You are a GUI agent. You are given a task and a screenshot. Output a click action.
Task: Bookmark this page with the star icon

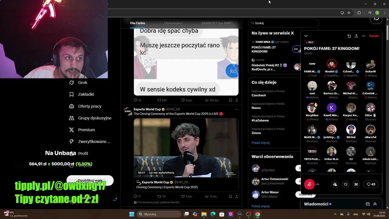[349, 13]
